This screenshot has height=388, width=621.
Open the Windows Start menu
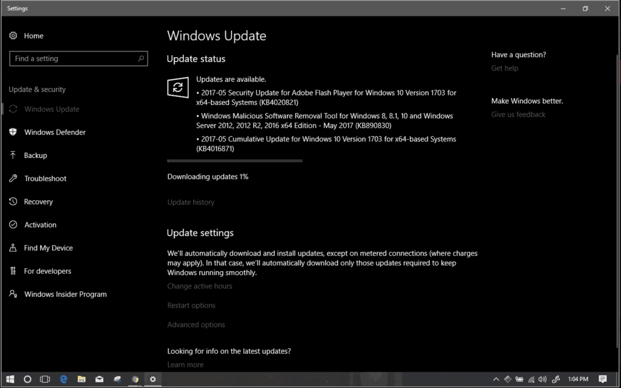tap(10, 379)
